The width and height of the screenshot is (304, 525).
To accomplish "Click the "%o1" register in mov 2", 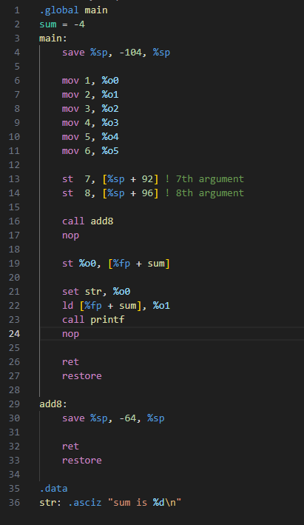I will [110, 95].
